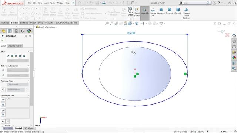The image size is (237, 133).
Task: Collapse the Style section
Action: pyautogui.click(x=29, y=52)
